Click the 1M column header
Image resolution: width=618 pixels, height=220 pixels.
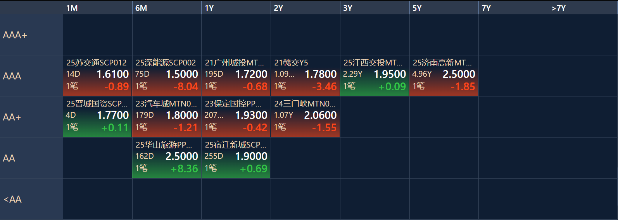pos(97,8)
